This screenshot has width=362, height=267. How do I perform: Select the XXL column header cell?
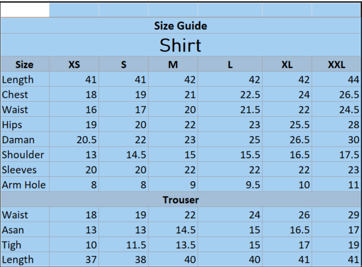click(337, 64)
